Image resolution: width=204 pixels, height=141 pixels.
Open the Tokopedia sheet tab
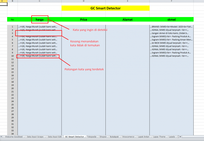(91, 137)
